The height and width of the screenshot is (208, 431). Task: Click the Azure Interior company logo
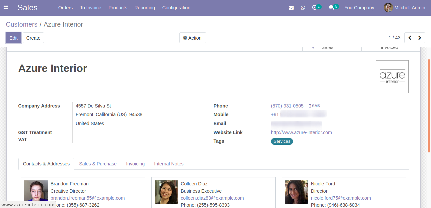point(392,77)
